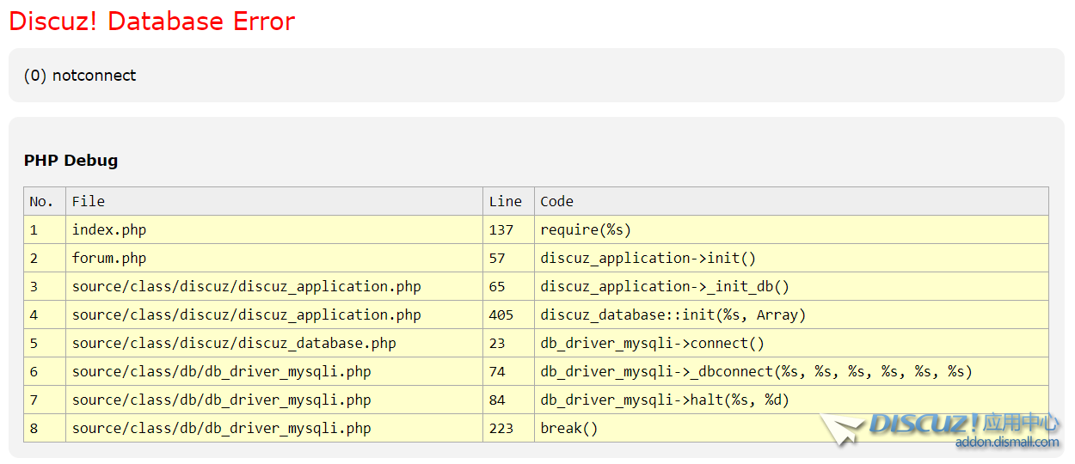The width and height of the screenshot is (1075, 464).
Task: Click the discuz_database.php file path cell
Action: (x=234, y=343)
